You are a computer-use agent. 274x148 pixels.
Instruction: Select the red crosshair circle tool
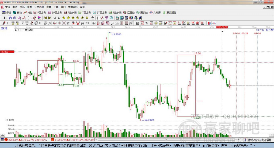point(55,23)
